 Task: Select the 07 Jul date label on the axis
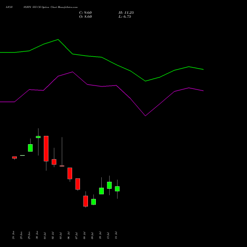click(x=77, y=236)
